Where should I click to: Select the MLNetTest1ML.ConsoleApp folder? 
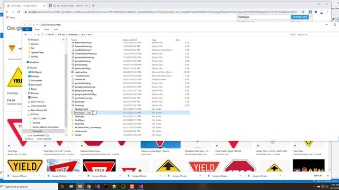pos(88,128)
